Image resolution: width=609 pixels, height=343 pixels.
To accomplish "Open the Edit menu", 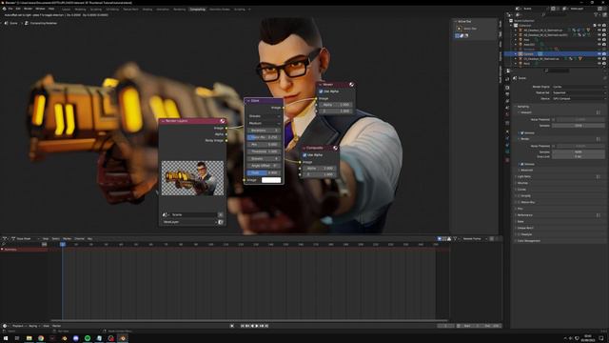I will point(18,9).
